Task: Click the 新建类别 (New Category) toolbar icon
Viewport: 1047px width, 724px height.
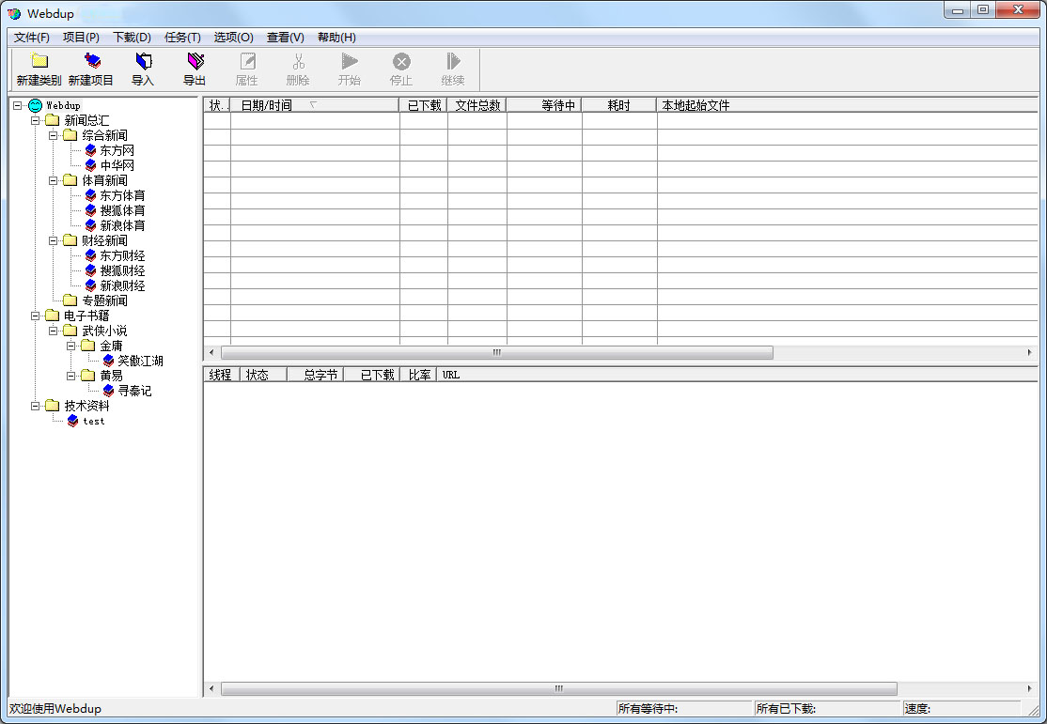Action: tap(39, 62)
